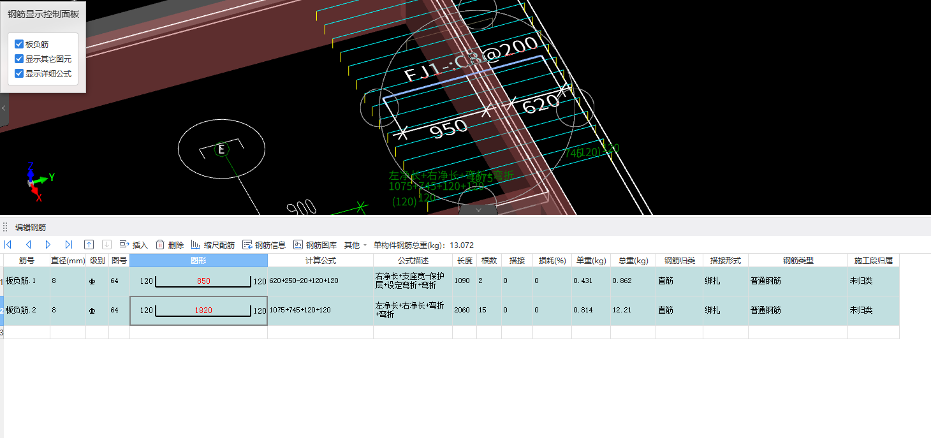Click 搭接 column header

517,260
